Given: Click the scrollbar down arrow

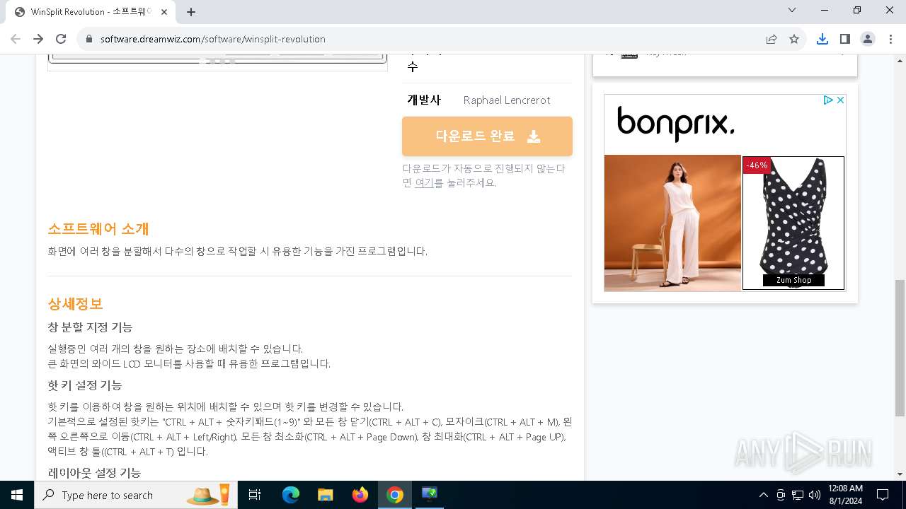Looking at the screenshot, I should 900,474.
